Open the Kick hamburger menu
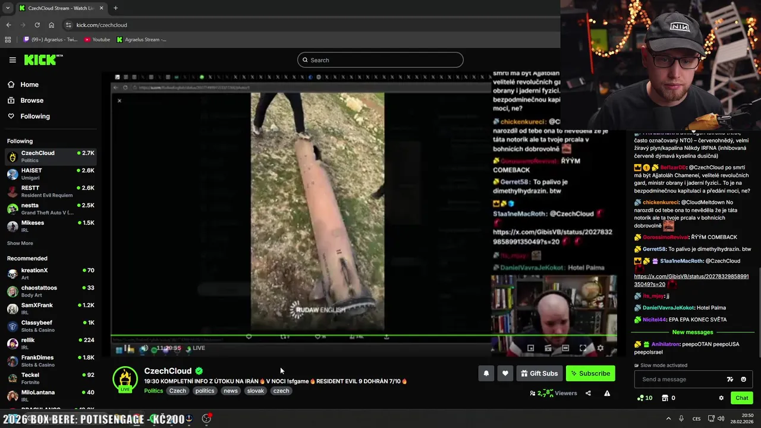This screenshot has width=761, height=428. [12, 60]
